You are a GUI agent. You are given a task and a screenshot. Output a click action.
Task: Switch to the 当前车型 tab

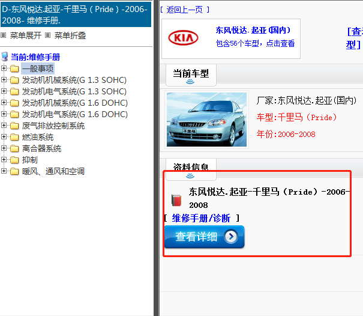point(191,75)
